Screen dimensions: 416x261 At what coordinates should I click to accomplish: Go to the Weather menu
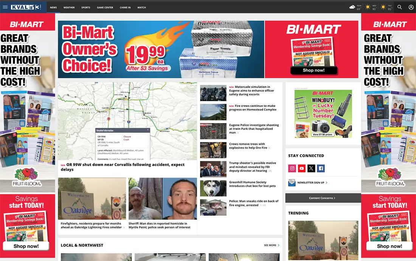click(x=69, y=8)
